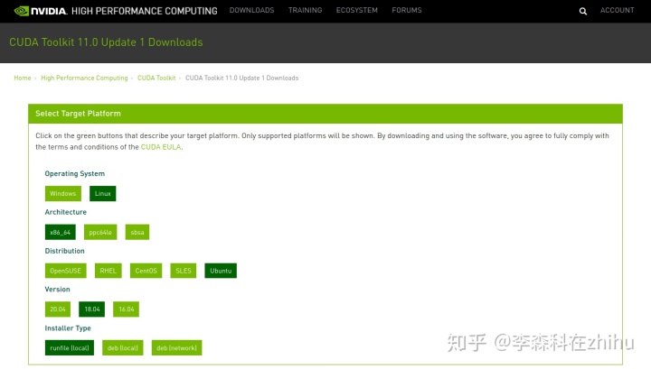This screenshot has height=369, width=651.
Task: Choose deb (local) installer type
Action: pyautogui.click(x=122, y=348)
